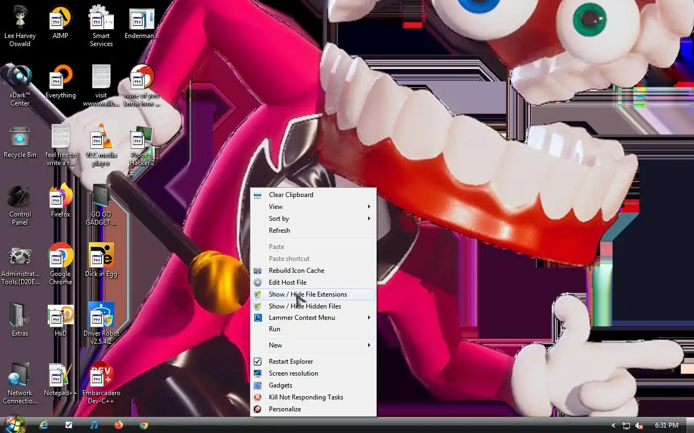Choose Show / Hide Hidden Files

click(313, 306)
